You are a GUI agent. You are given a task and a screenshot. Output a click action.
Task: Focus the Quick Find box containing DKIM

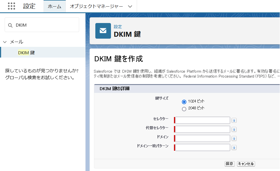[42, 25]
